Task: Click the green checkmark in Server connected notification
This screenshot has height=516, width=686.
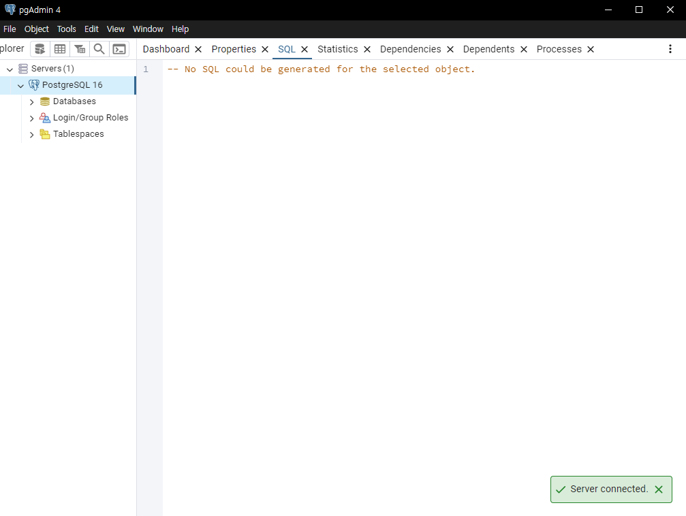Action: pyautogui.click(x=561, y=489)
